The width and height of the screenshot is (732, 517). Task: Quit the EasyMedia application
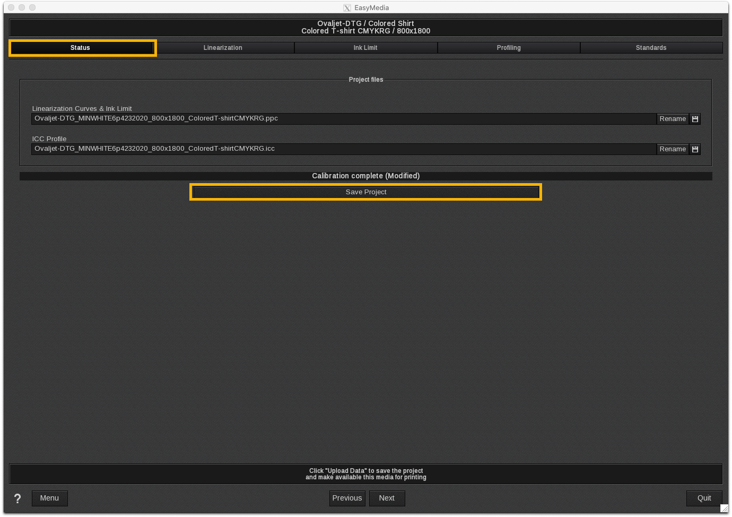tap(704, 498)
